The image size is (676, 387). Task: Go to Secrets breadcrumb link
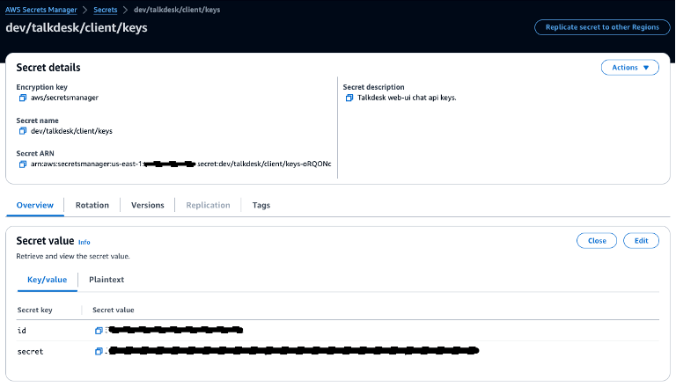(x=106, y=10)
